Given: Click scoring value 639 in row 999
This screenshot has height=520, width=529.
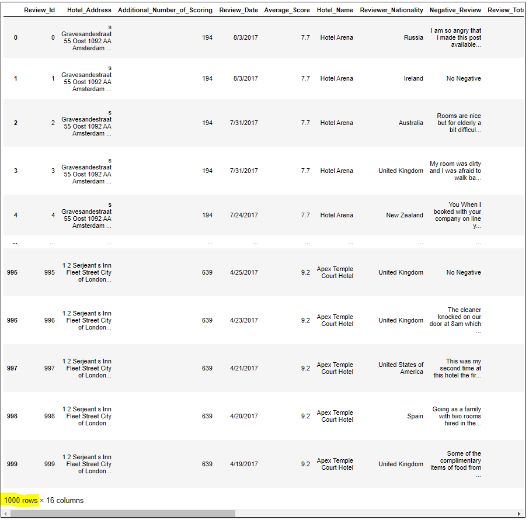Looking at the screenshot, I should 207,464.
